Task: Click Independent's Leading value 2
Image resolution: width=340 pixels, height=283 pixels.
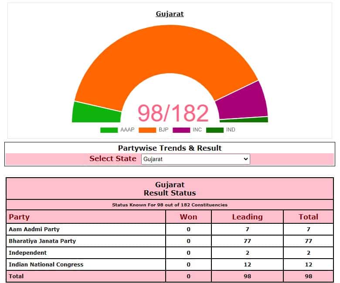Action: click(248, 253)
